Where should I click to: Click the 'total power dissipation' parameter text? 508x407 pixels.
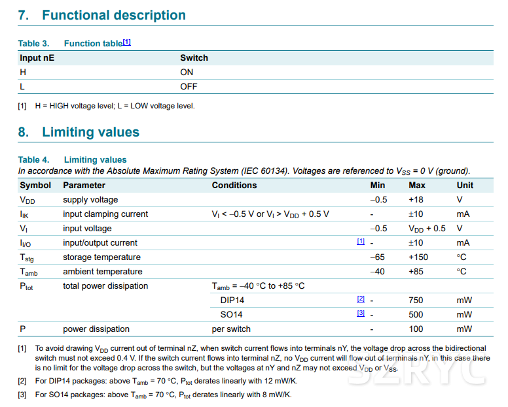click(x=105, y=286)
